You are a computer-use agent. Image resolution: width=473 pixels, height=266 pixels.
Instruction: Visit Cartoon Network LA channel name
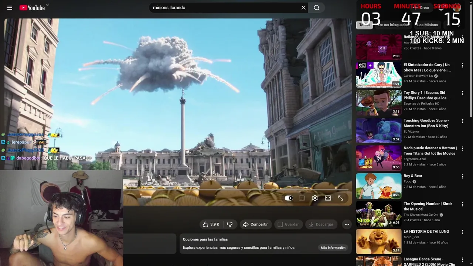(418, 76)
